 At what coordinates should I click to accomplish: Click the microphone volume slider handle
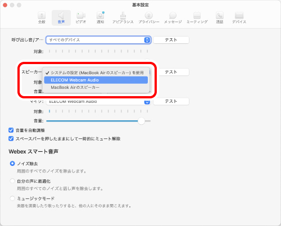pos(142,121)
